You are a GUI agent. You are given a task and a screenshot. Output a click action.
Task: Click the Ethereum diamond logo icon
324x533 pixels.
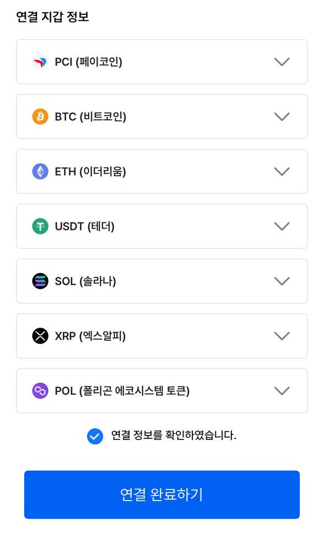point(40,171)
